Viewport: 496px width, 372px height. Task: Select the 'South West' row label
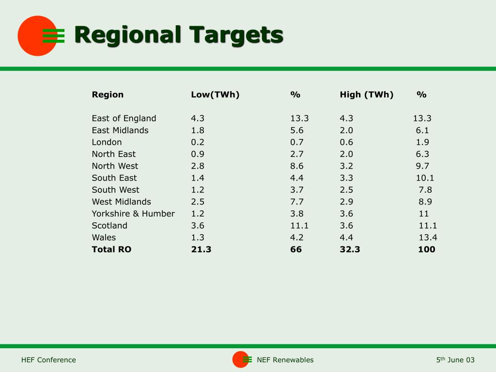point(115,190)
